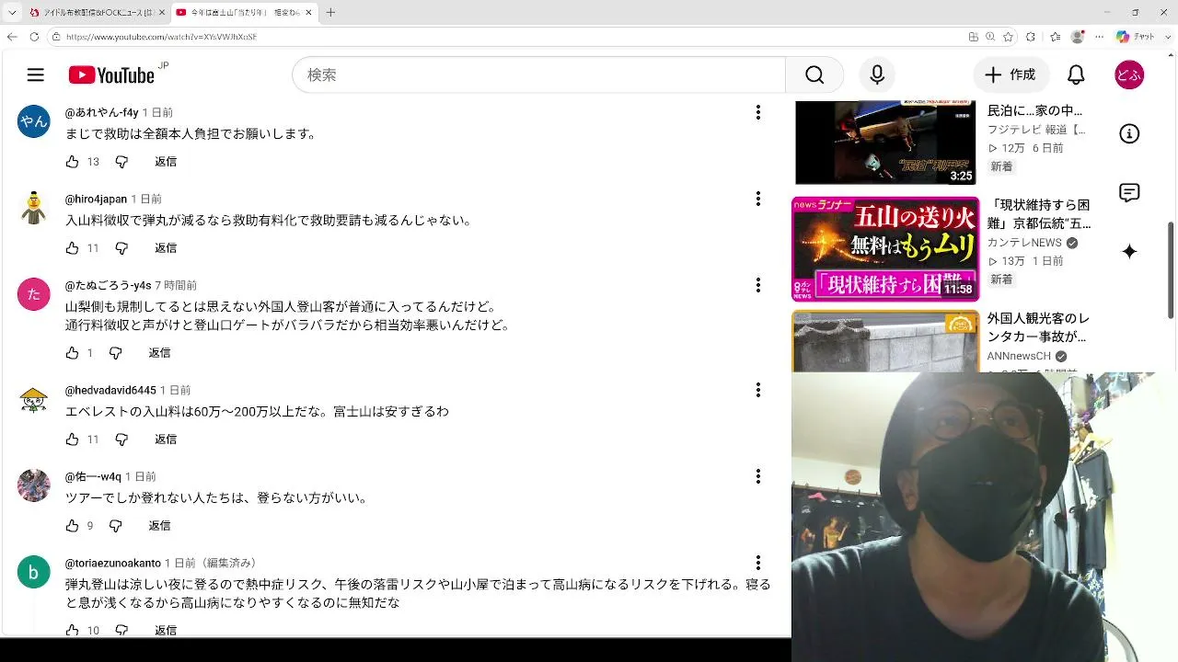
Task: Reply to the @たぬごろう-y4s comment
Action: (x=160, y=353)
